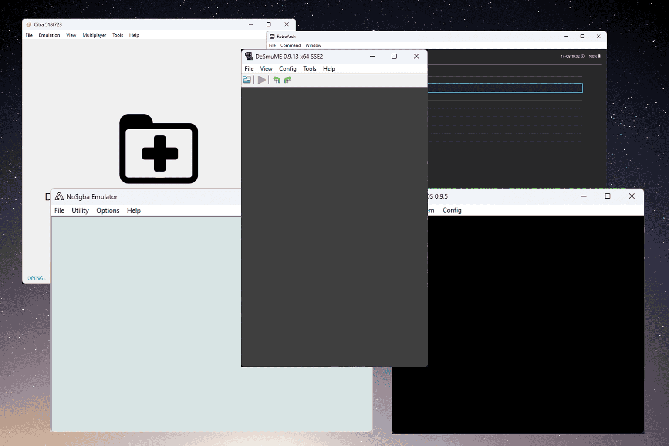Open the Utility menu in No$gba Emulator
The image size is (669, 446).
pyautogui.click(x=80, y=210)
